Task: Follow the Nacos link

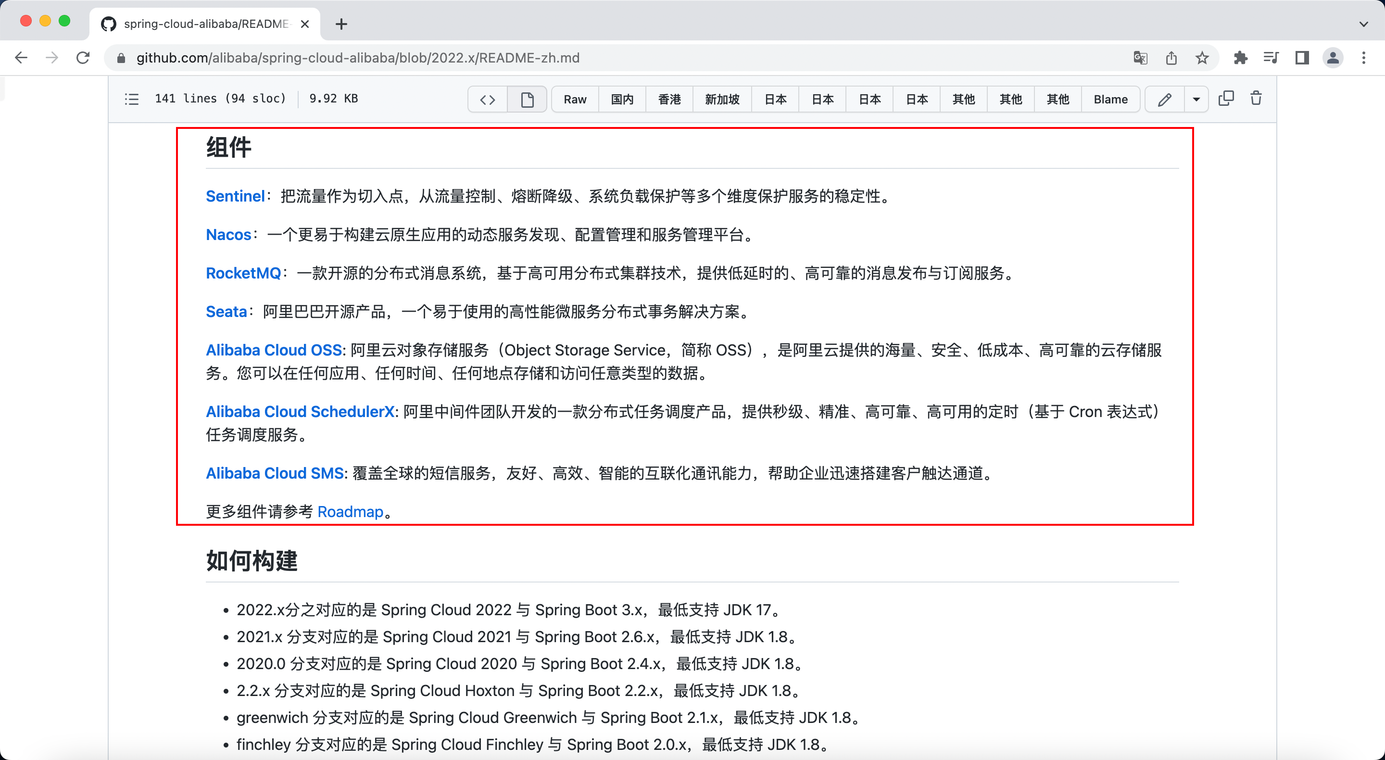Action: pyautogui.click(x=228, y=235)
